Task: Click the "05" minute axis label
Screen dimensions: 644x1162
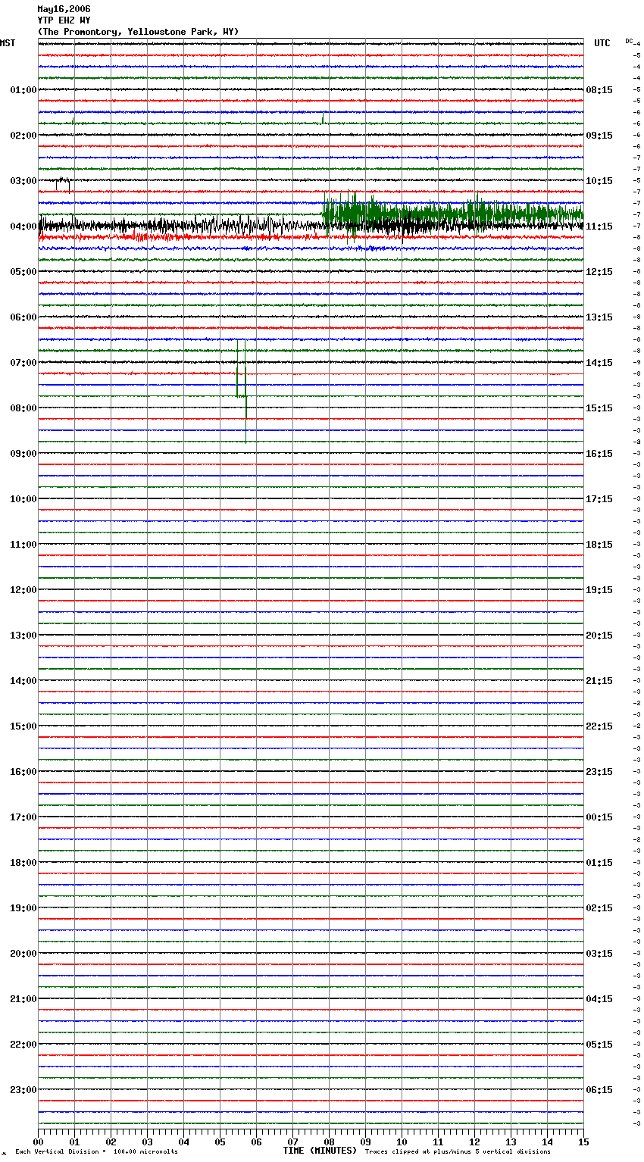Action: [220, 1142]
